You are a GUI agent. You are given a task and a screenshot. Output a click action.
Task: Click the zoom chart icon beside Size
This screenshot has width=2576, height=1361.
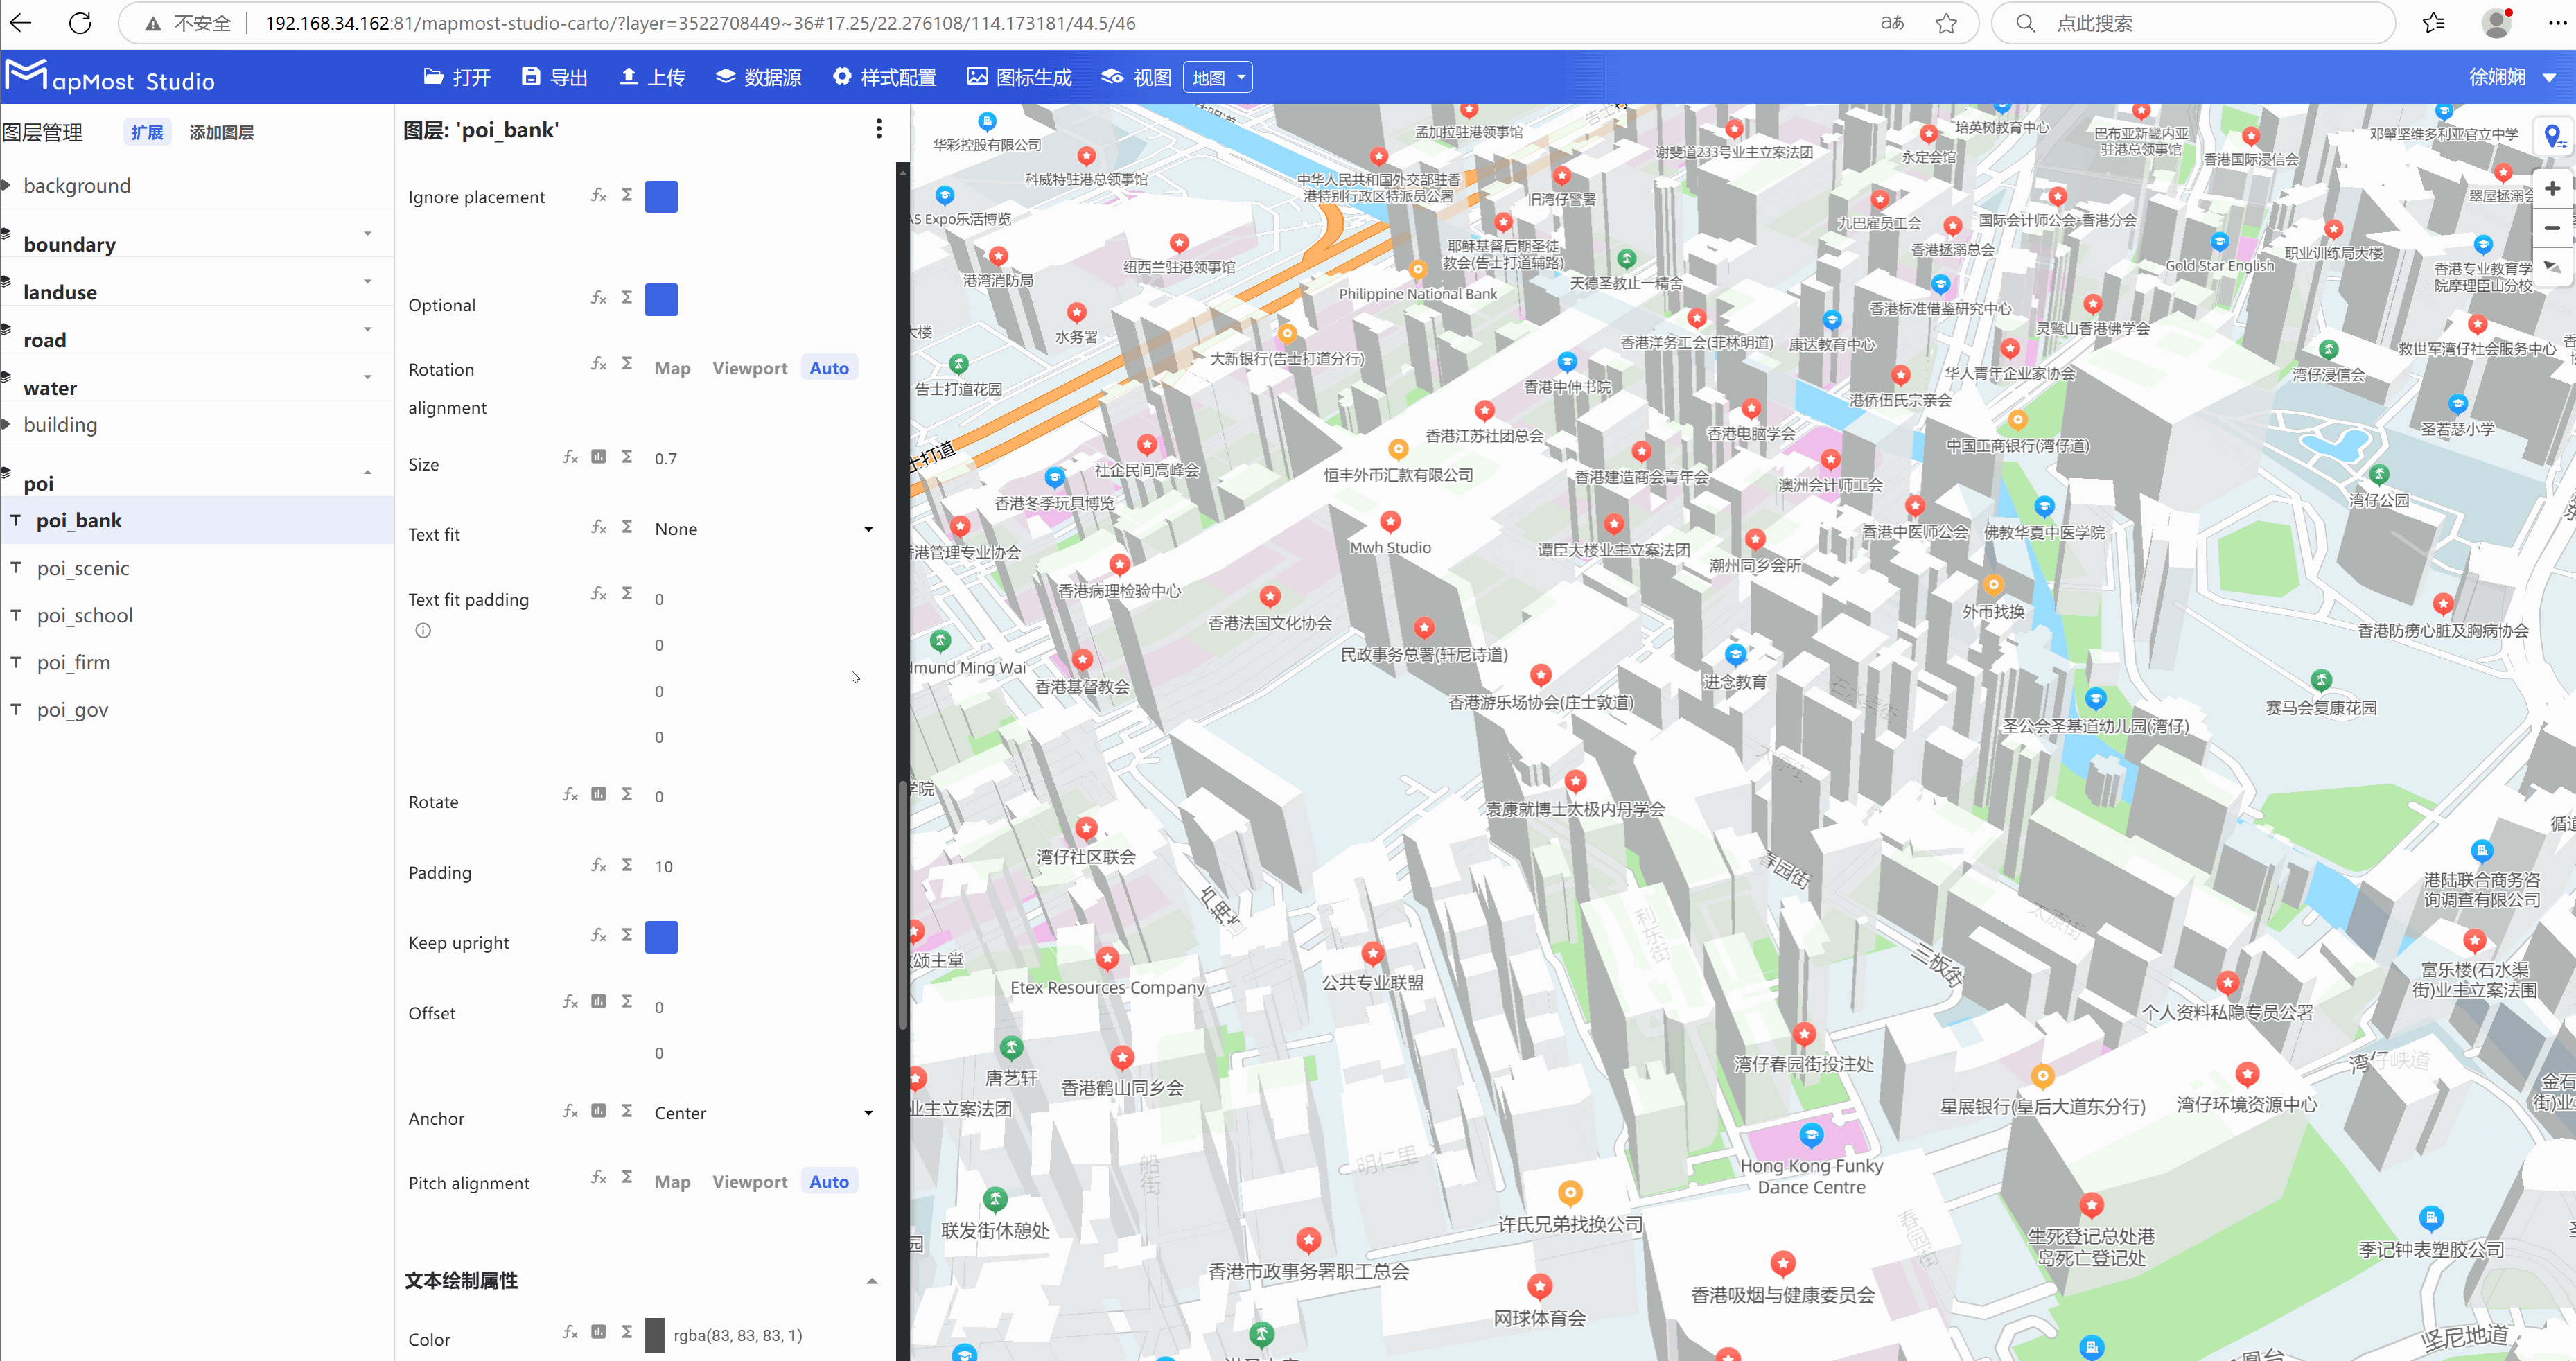click(598, 457)
